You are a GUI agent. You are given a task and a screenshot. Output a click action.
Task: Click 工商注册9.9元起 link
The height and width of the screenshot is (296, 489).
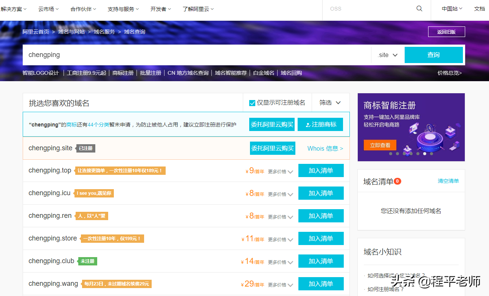click(86, 73)
